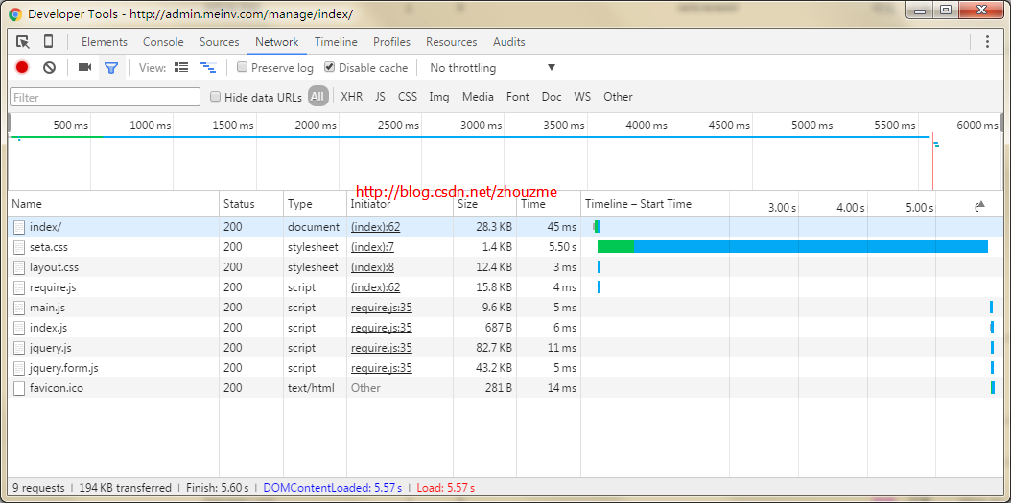The image size is (1011, 503).
Task: Filter requests by Img type
Action: [439, 97]
